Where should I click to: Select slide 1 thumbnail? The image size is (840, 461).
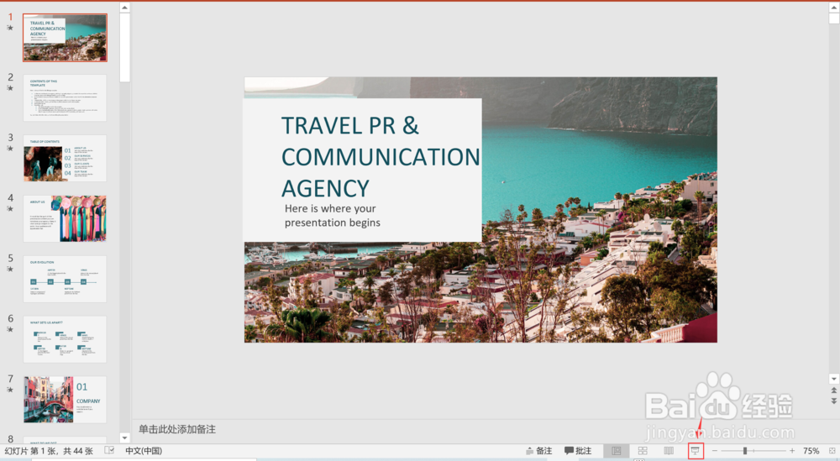(65, 38)
